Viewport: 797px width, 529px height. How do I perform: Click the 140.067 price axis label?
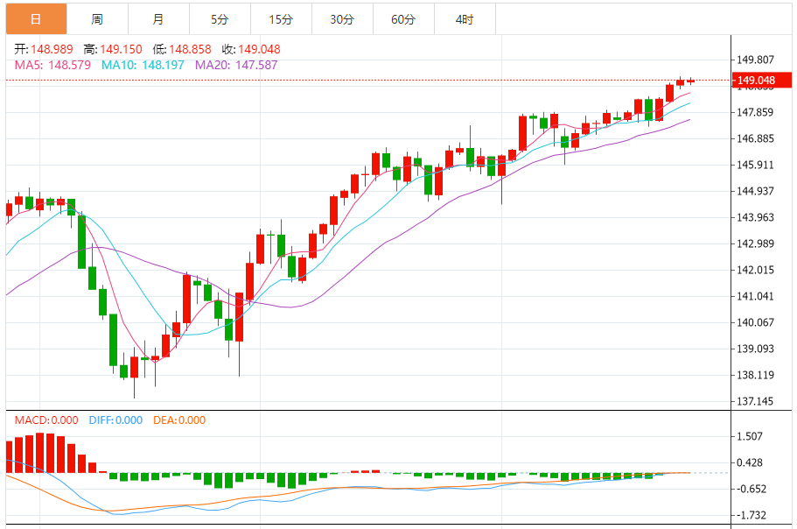(755, 322)
